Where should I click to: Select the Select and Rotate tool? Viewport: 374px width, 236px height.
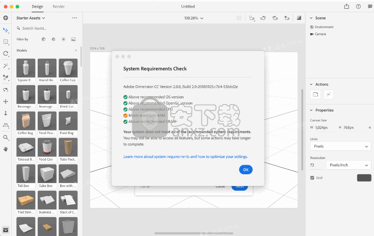pyautogui.click(x=6, y=54)
